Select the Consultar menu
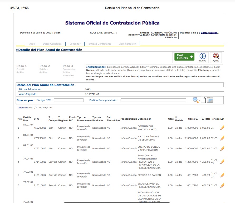235x203 pixels. (75, 44)
